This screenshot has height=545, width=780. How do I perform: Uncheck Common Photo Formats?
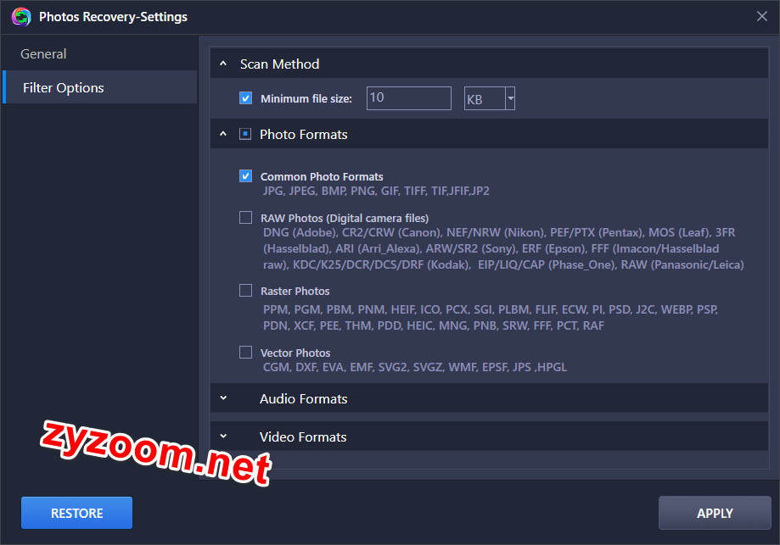point(246,175)
